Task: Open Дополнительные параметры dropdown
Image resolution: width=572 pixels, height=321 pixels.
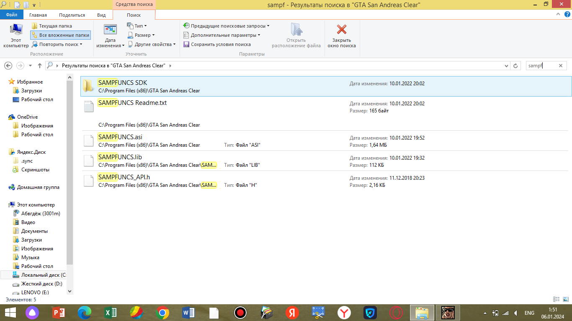Action: click(x=222, y=35)
